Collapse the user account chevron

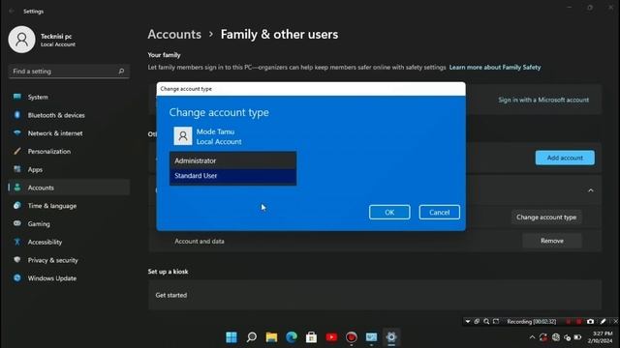click(x=591, y=190)
